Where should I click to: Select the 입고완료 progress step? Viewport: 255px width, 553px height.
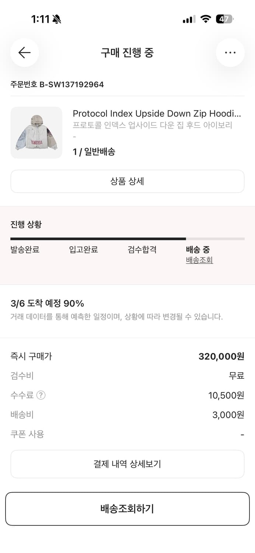[84, 250]
